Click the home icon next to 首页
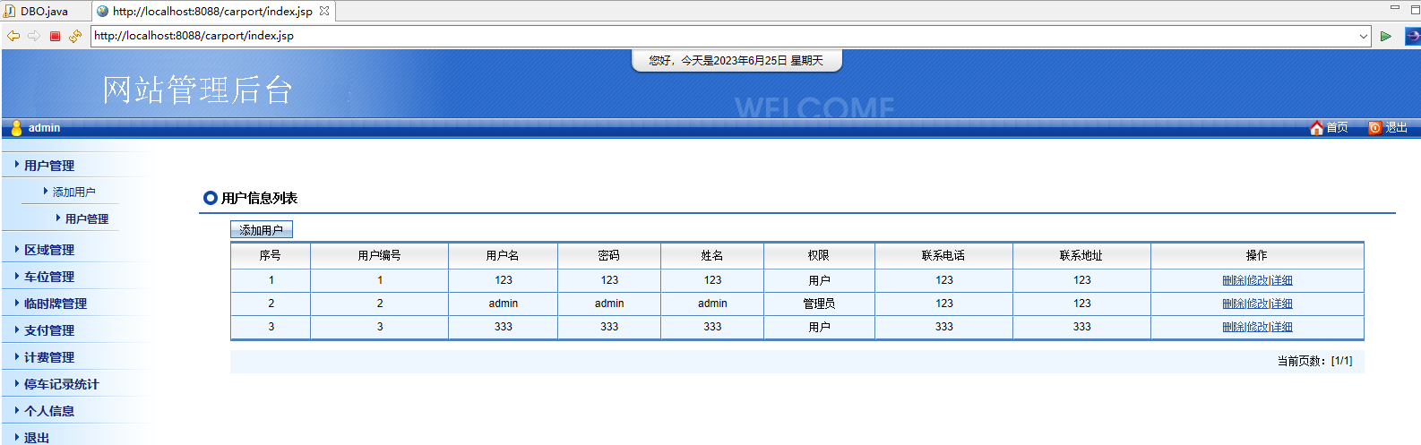Viewport: 1421px width, 445px height. 1316,128
